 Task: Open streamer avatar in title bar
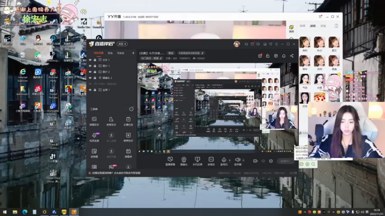(x=237, y=44)
